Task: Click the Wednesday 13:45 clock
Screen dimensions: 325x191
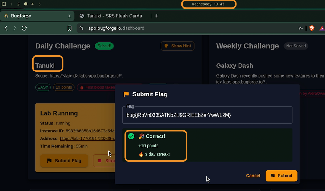Action: point(208,4)
